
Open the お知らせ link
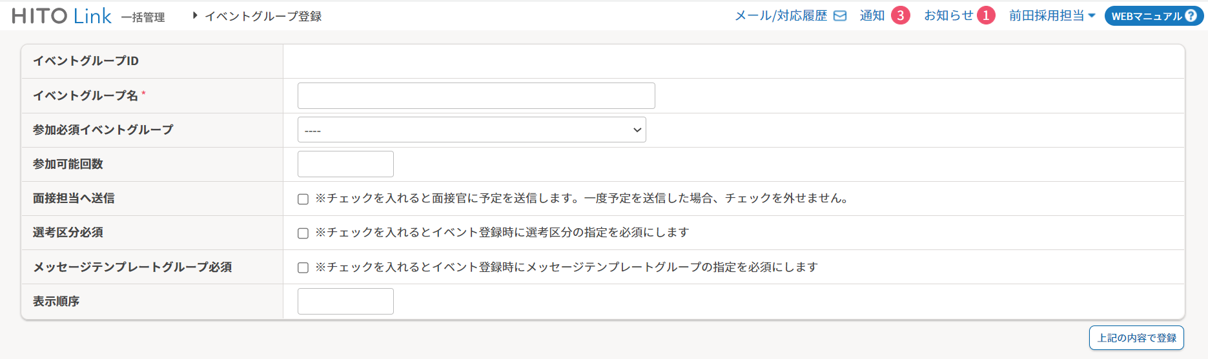click(948, 16)
